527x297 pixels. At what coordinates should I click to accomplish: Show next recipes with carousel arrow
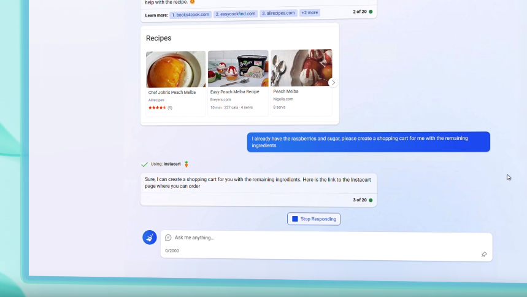point(333,82)
